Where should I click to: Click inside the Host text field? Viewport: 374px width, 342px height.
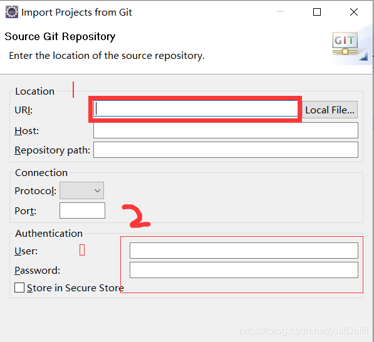[x=226, y=130]
